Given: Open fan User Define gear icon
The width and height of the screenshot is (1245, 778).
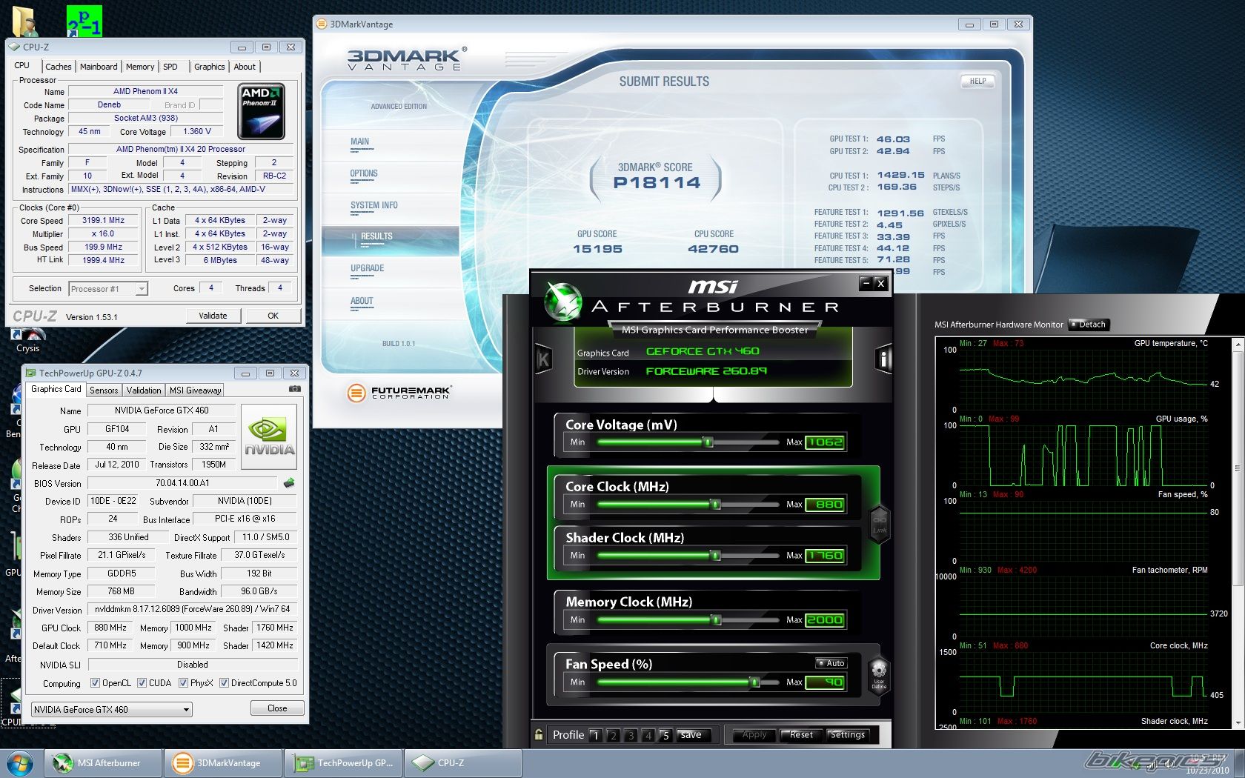Looking at the screenshot, I should pos(879,673).
